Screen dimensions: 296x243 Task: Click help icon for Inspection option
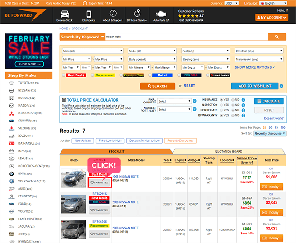tap(244, 105)
